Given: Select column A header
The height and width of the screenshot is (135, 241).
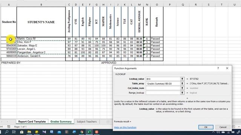Looking at the screenshot, I should coord(9,5).
